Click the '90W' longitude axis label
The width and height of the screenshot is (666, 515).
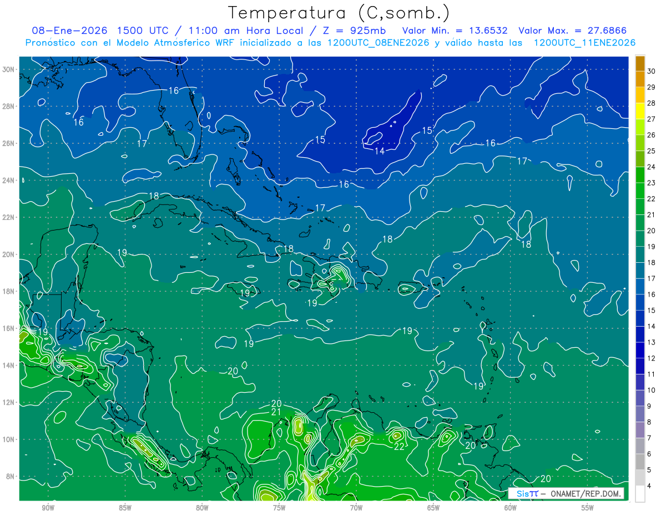48,508
